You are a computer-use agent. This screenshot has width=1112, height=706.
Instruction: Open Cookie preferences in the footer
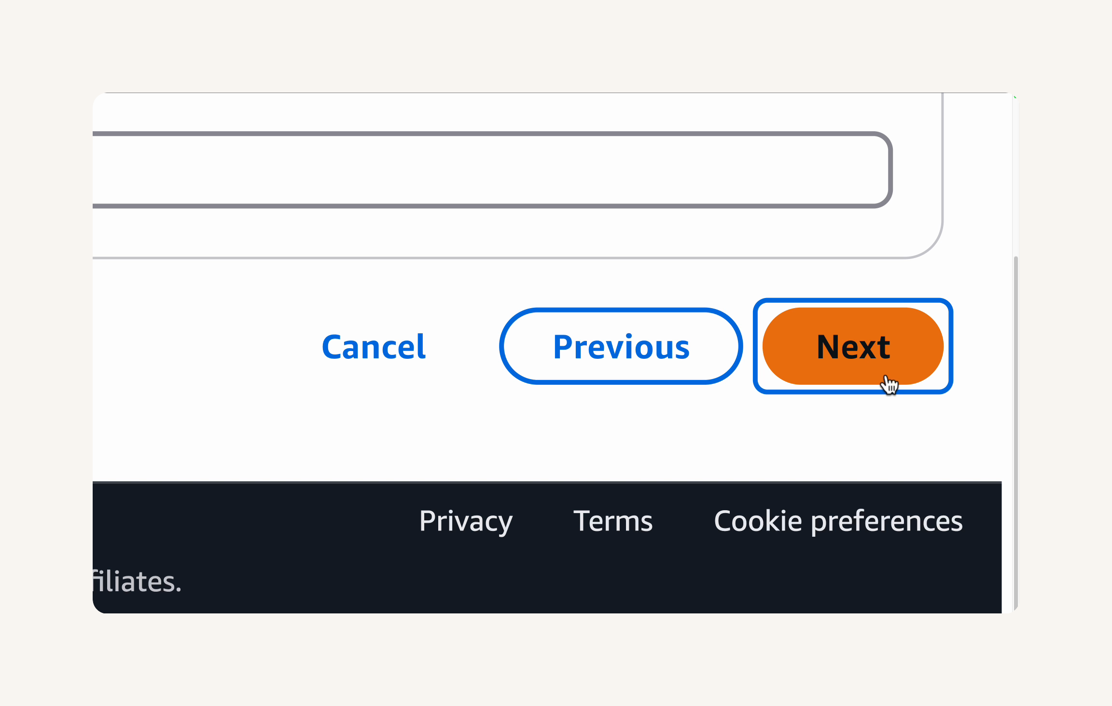pyautogui.click(x=838, y=521)
